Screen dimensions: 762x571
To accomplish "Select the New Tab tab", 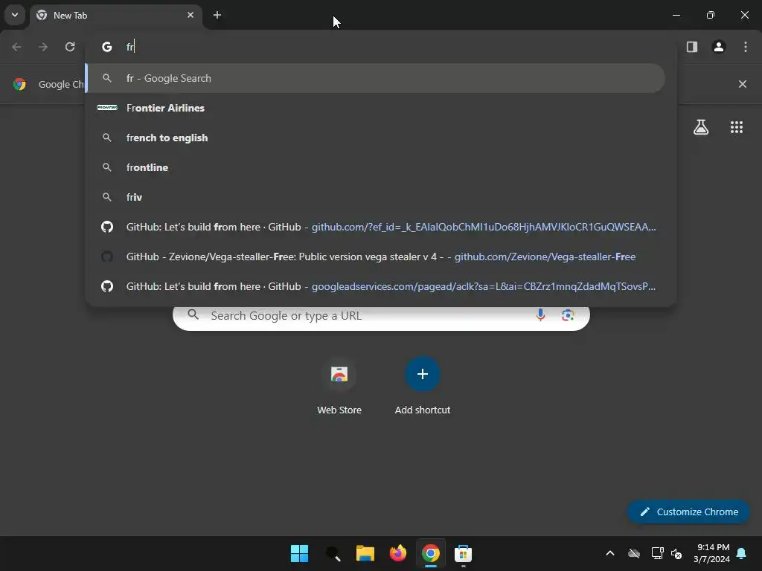I will pyautogui.click(x=117, y=16).
